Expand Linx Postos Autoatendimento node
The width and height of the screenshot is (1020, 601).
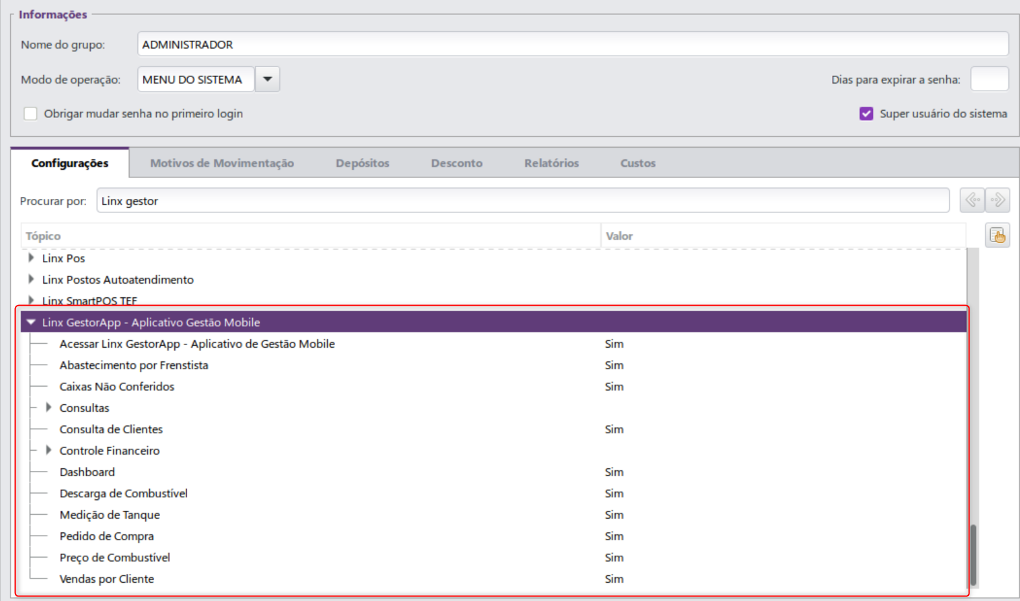click(x=30, y=279)
